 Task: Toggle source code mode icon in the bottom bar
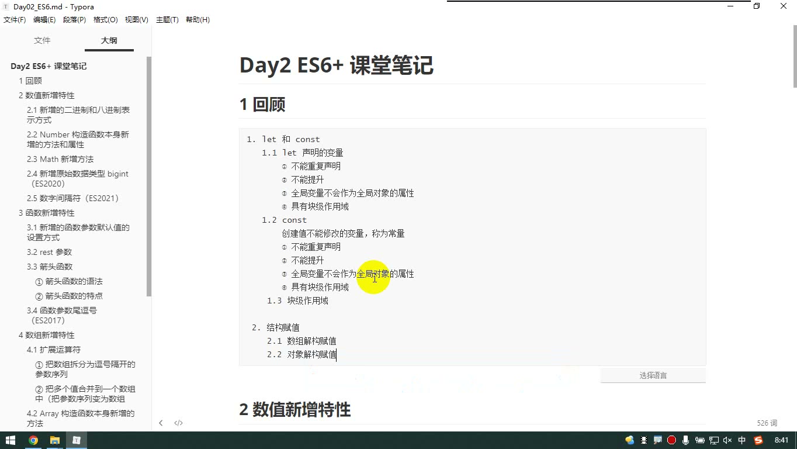click(179, 423)
